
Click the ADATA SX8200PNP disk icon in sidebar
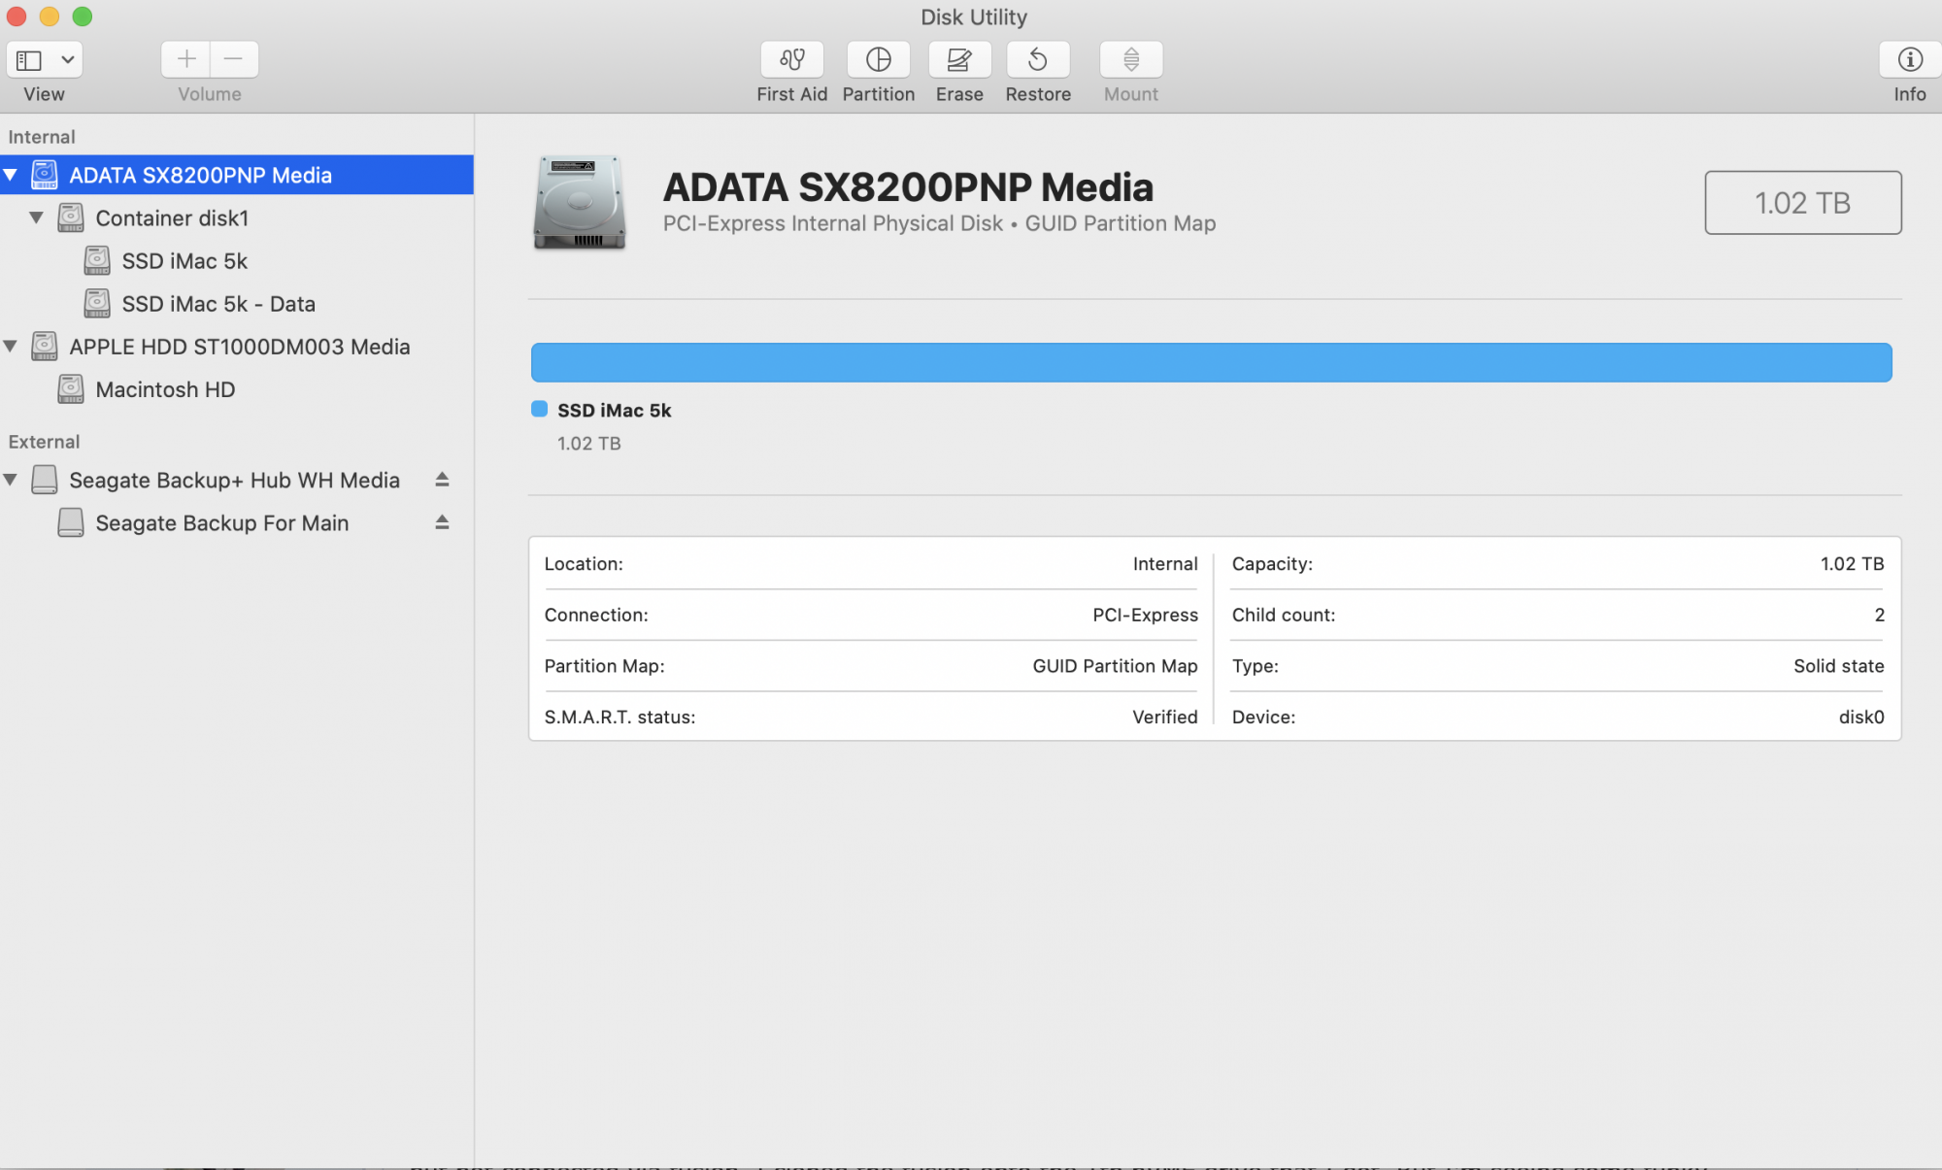pos(45,175)
